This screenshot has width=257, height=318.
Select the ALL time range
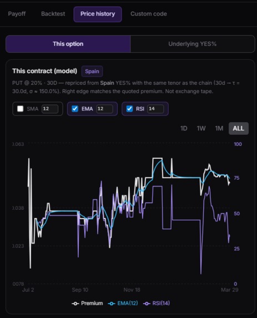[x=239, y=128]
